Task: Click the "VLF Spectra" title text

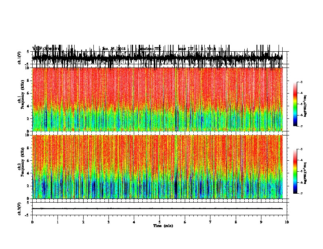Action: (x=46, y=49)
